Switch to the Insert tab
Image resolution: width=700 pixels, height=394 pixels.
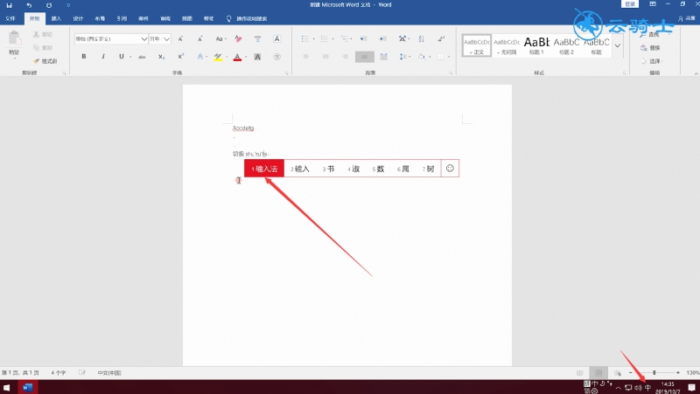[56, 18]
